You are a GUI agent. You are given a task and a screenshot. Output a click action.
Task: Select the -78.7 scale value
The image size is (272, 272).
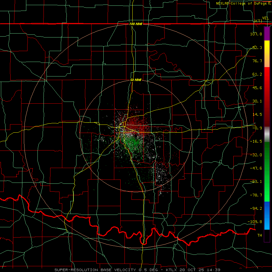(256, 195)
